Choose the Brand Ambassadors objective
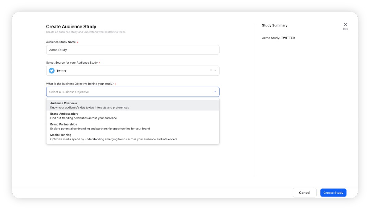Screen dimensions: 370x210 pyautogui.click(x=133, y=116)
